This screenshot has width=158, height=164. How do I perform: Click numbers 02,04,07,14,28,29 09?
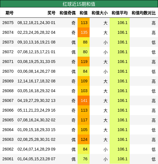coord(36,149)
